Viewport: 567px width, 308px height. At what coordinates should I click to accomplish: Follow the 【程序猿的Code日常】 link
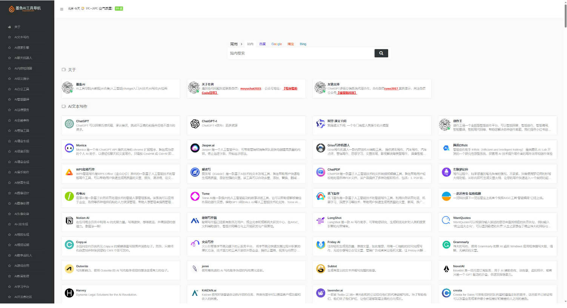[249, 91]
